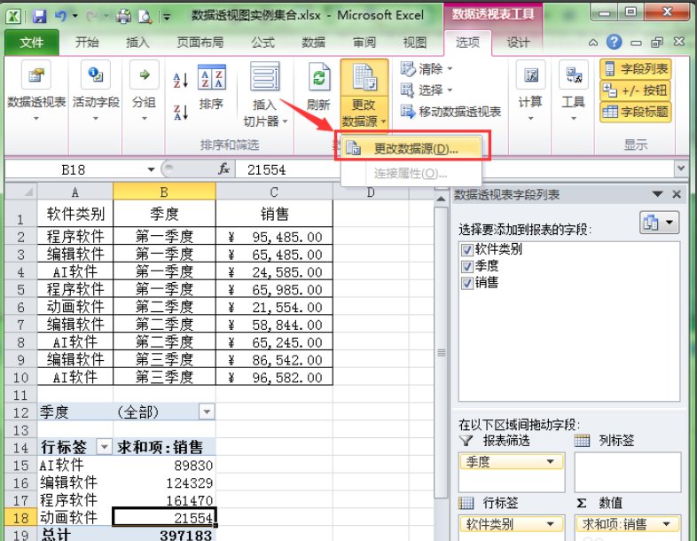Expand the formula bar arrow

click(681, 169)
